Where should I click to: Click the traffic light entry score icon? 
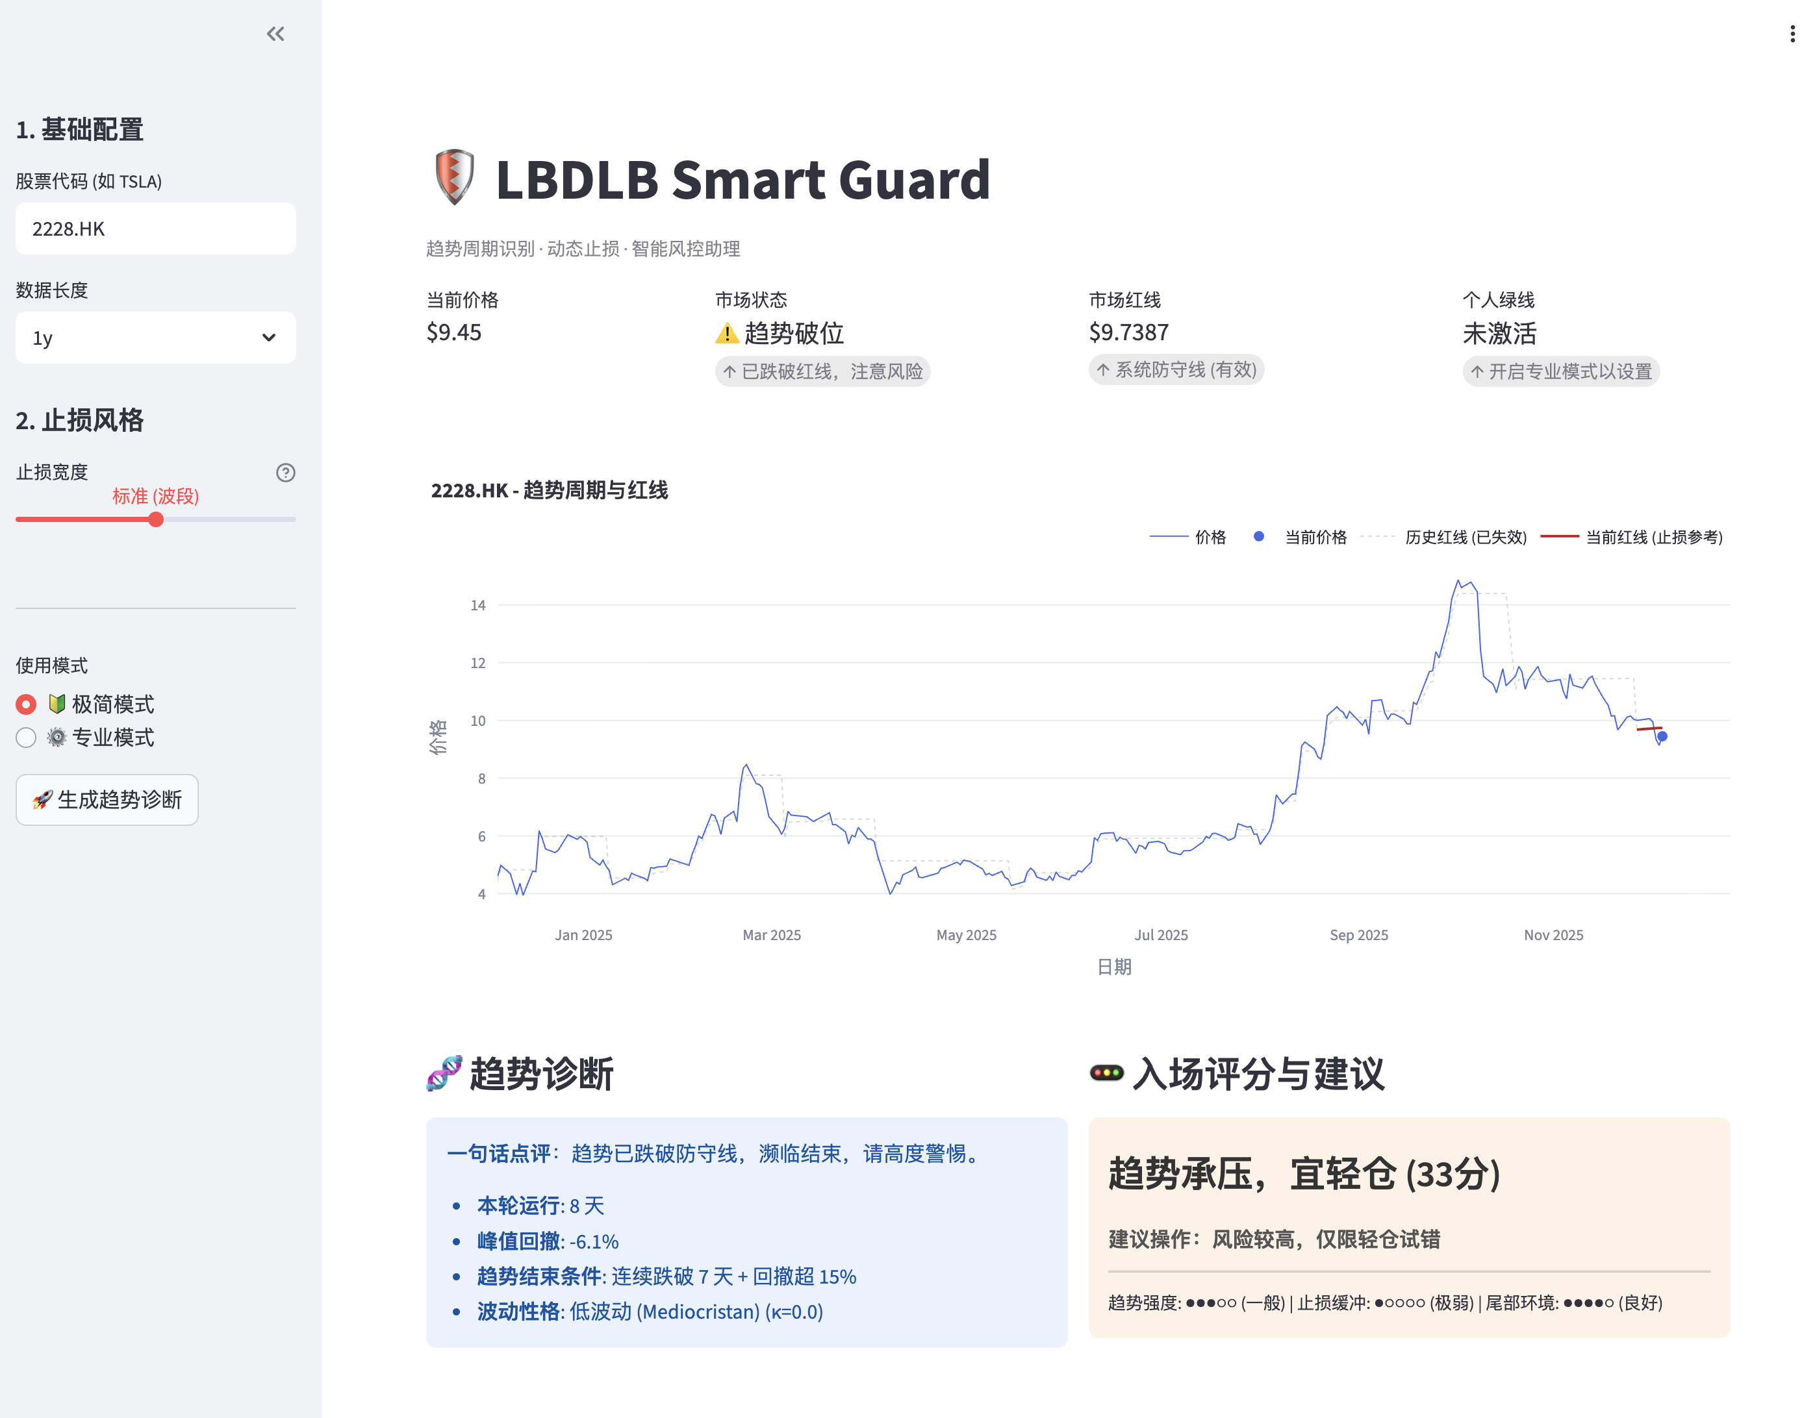[x=1106, y=1073]
